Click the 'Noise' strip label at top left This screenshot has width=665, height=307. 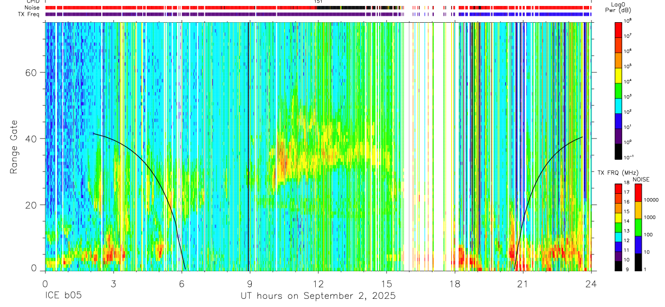click(x=32, y=8)
